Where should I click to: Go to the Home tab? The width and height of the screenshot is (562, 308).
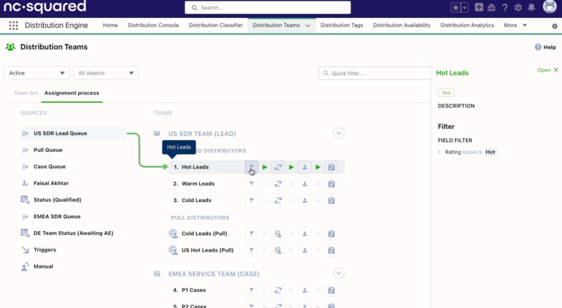point(110,25)
